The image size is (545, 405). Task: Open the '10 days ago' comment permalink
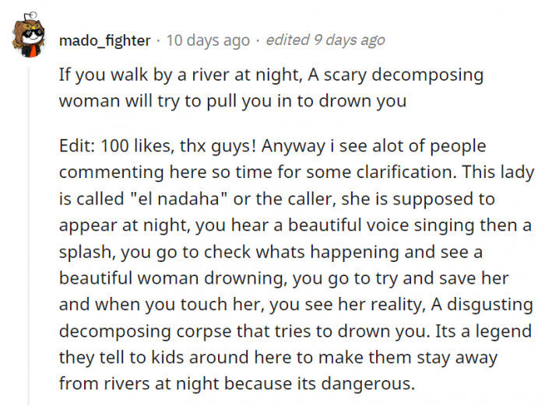coord(208,40)
